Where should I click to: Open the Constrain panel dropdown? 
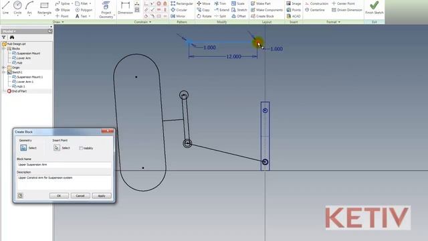tap(142, 22)
